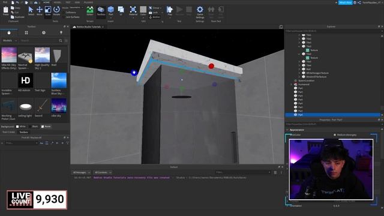Switch to the TEST ribbon tab

[68, 2]
